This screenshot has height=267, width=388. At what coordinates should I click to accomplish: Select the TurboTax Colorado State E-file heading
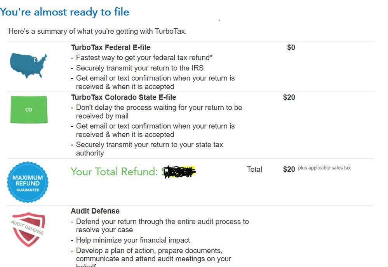pyautogui.click(x=124, y=97)
